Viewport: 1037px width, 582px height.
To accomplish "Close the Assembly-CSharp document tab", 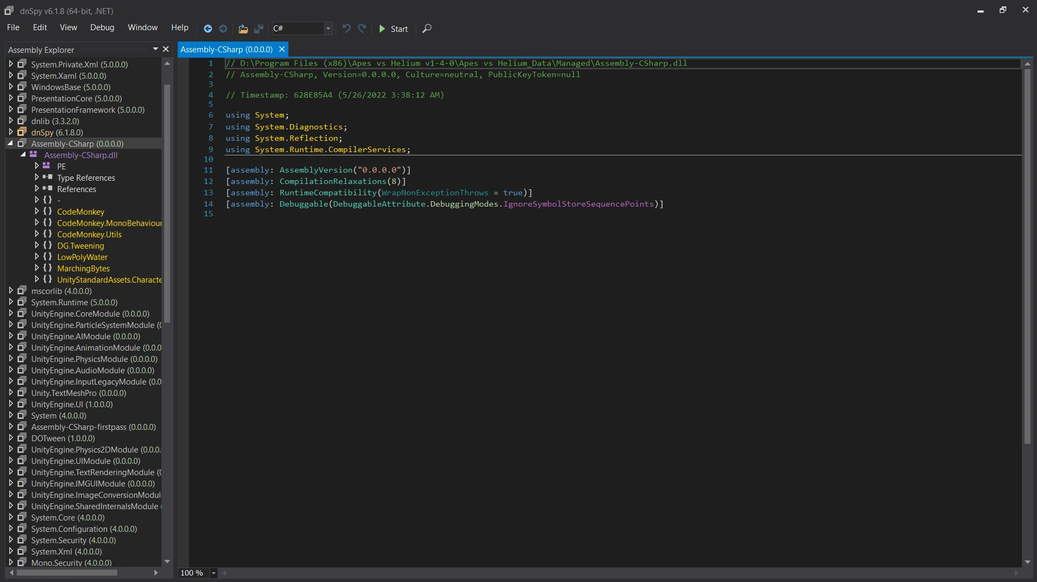I will (282, 49).
